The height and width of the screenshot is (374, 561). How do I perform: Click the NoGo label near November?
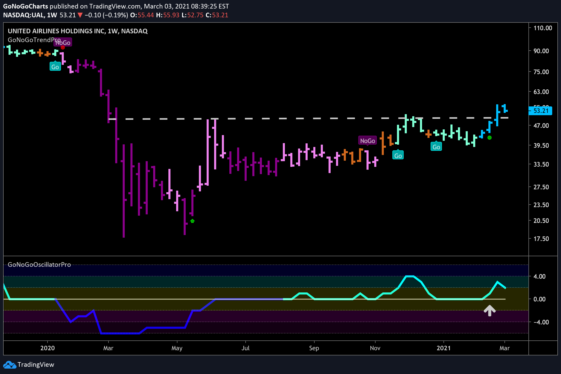point(368,141)
